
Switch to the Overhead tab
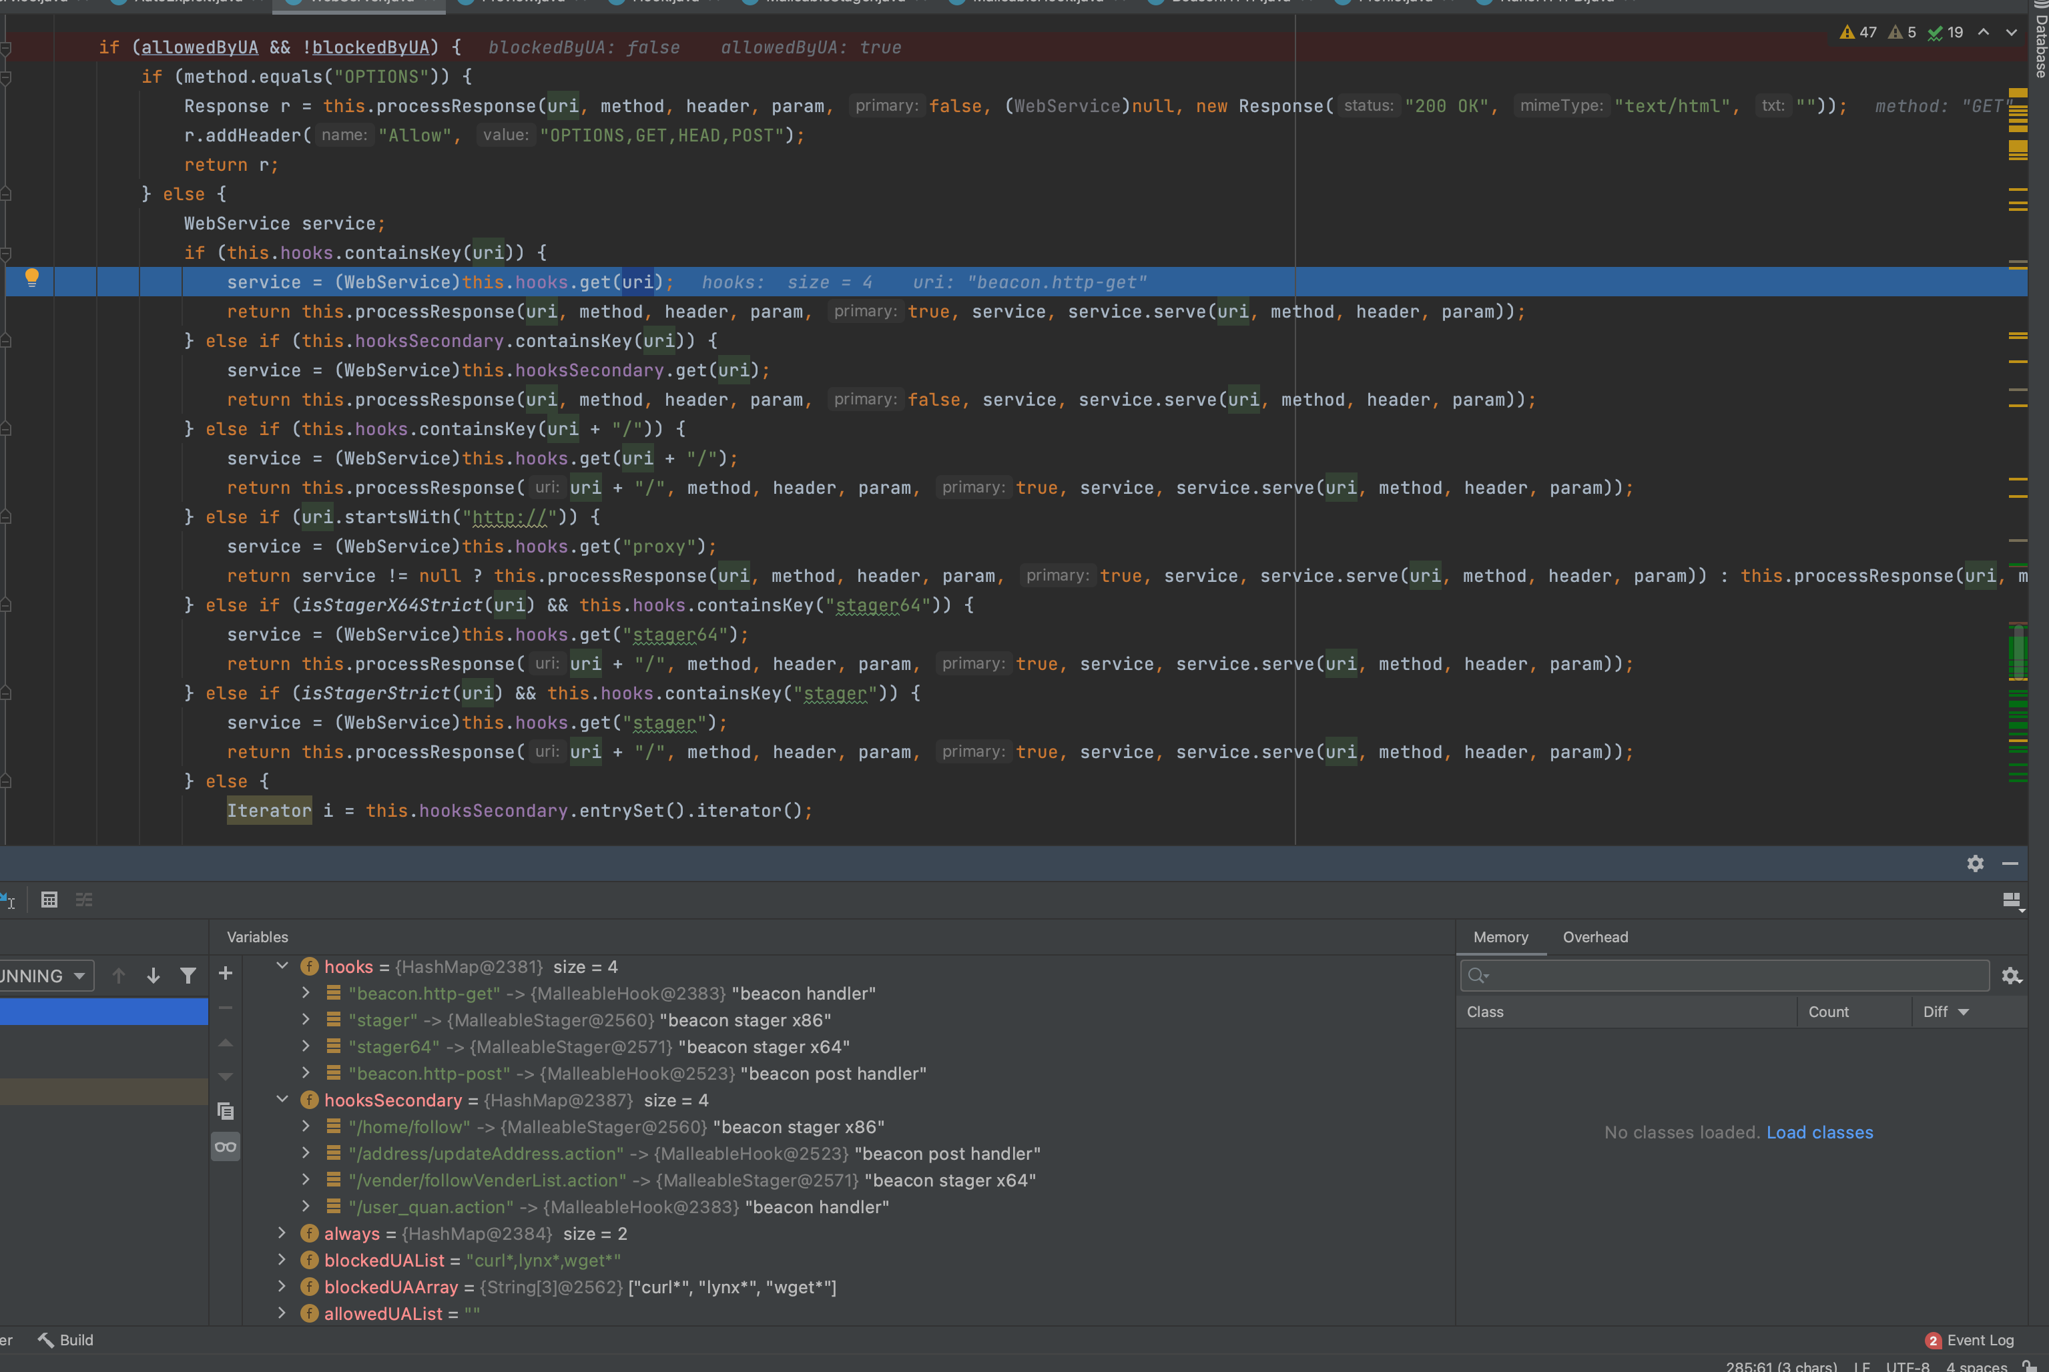click(x=1595, y=937)
